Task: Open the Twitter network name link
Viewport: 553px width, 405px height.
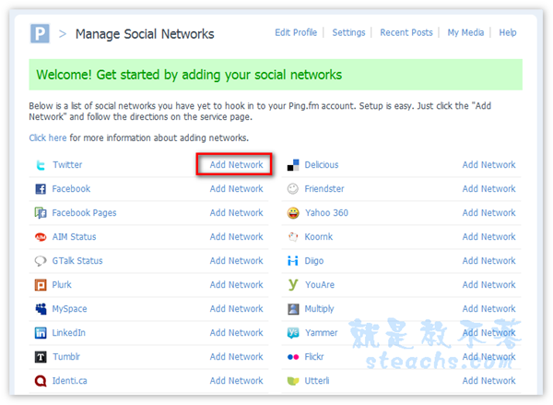Action: (67, 165)
